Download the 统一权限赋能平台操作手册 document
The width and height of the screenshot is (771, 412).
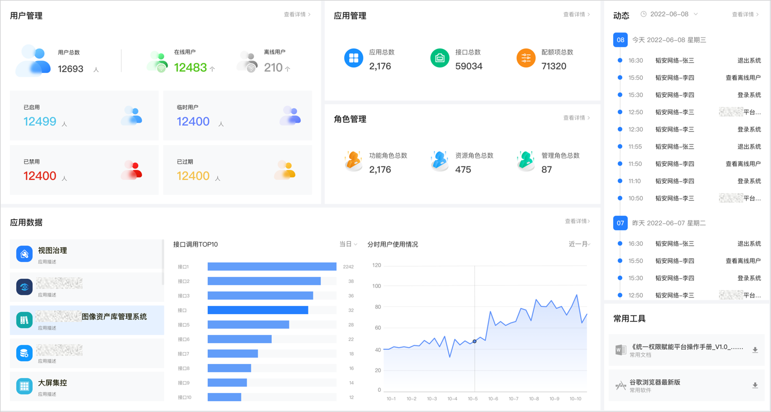click(755, 350)
